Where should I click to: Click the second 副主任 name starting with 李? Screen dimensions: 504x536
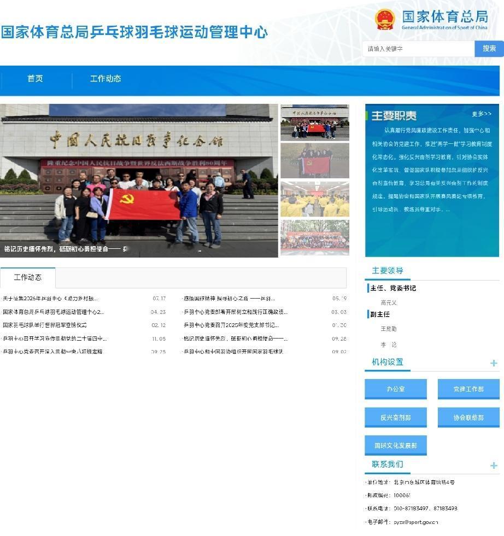tap(389, 345)
